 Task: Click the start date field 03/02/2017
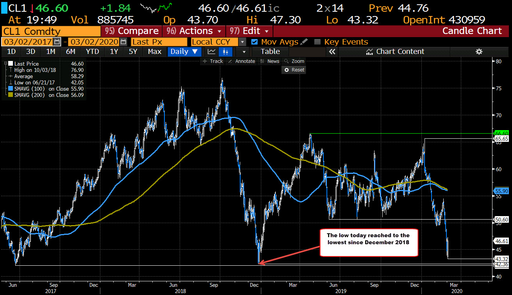[27, 42]
